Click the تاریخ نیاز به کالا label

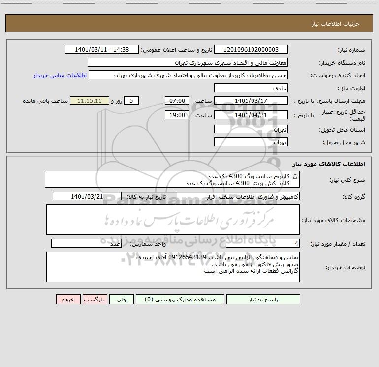point(146,197)
